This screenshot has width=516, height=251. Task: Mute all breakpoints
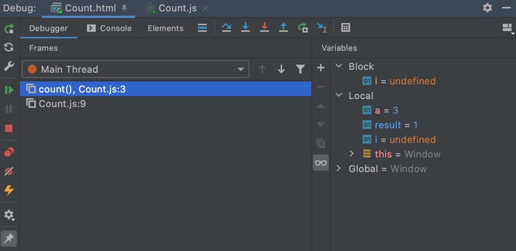8,171
